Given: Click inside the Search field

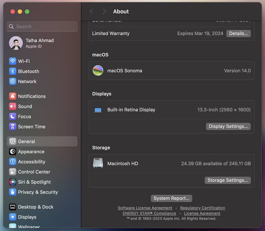Looking at the screenshot, I should 42,27.
